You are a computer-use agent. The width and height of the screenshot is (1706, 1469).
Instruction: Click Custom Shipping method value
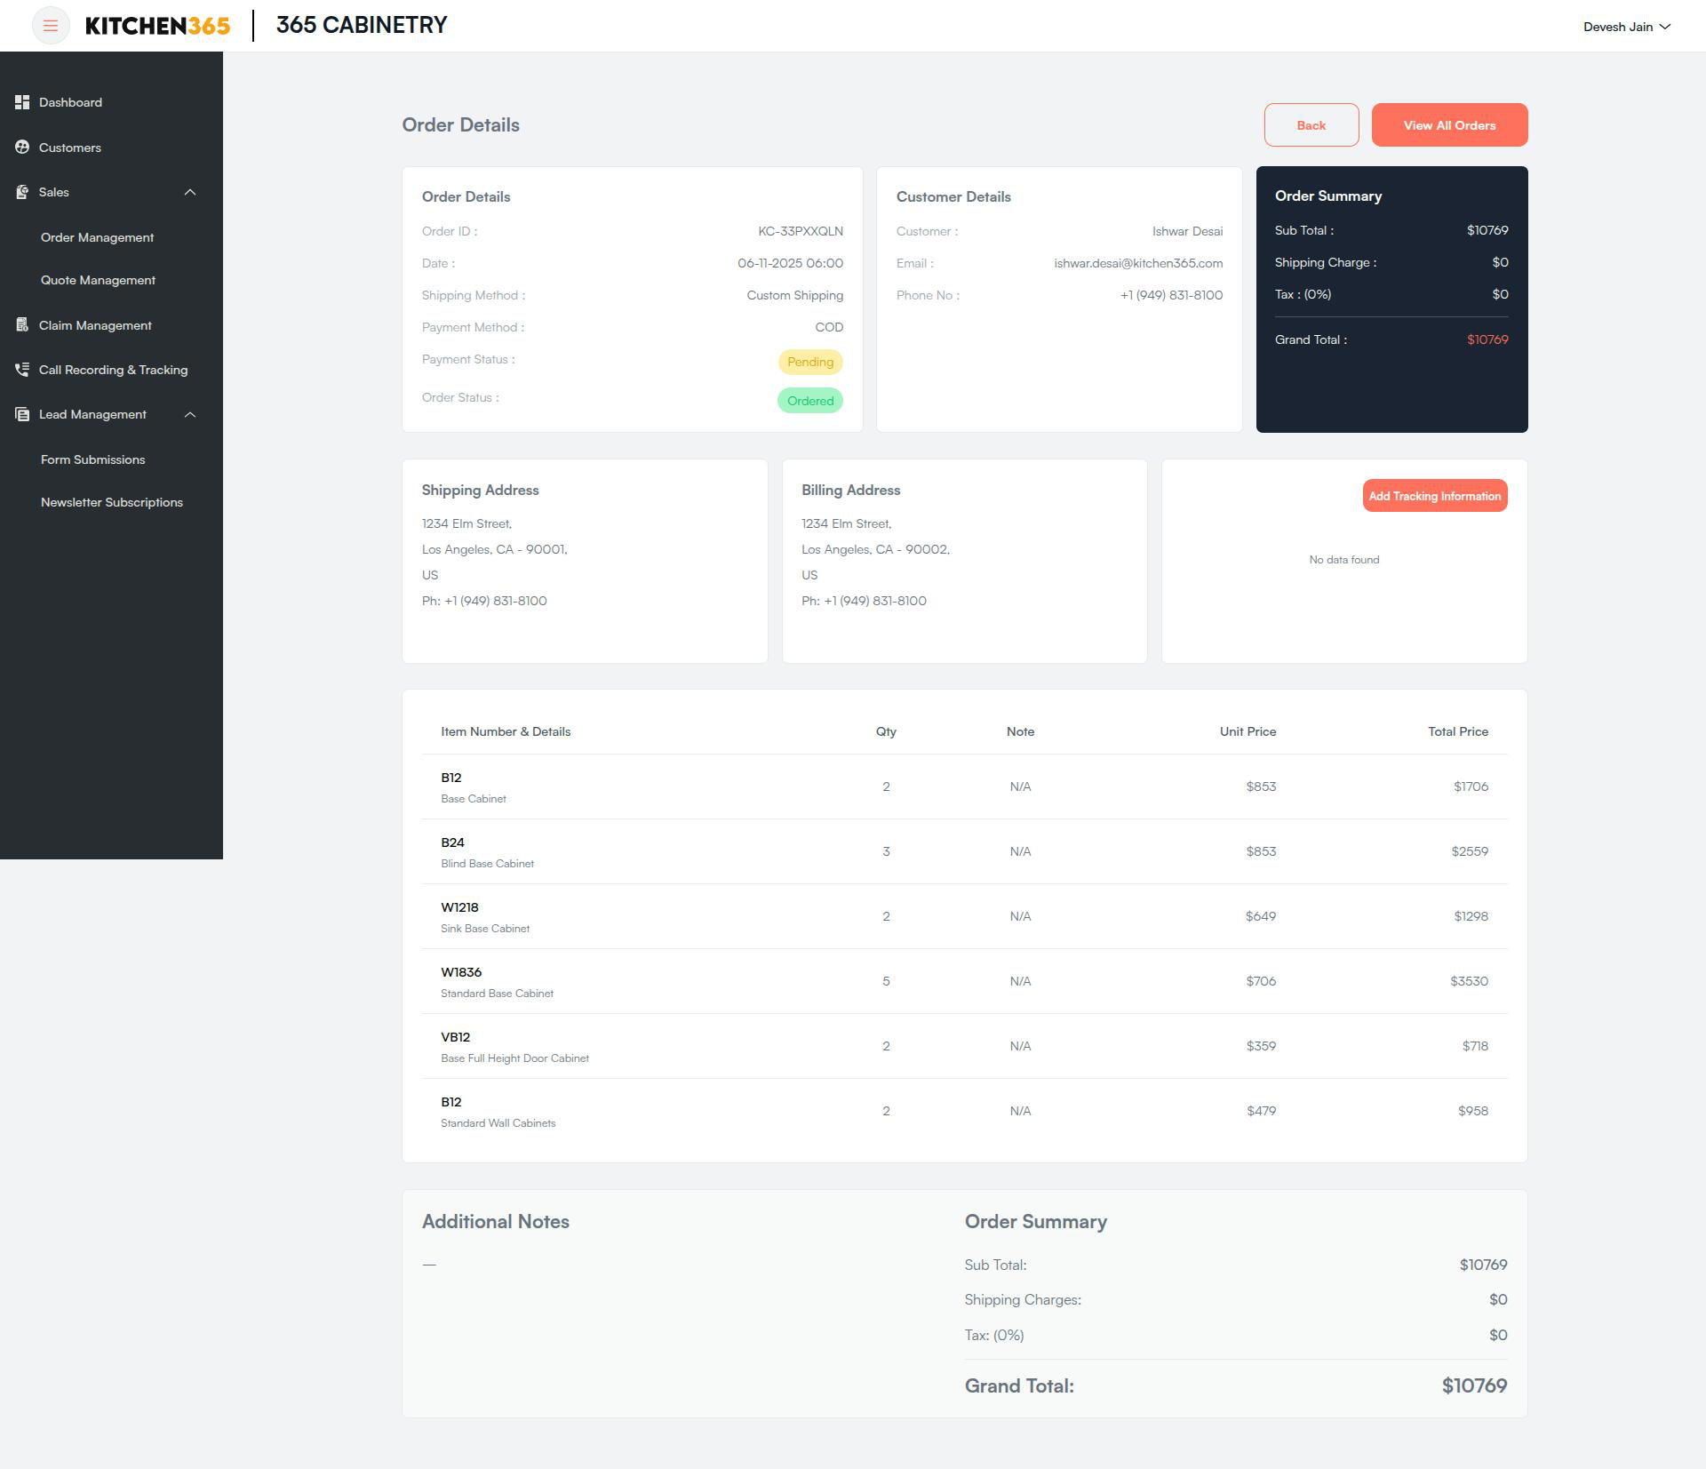click(794, 295)
